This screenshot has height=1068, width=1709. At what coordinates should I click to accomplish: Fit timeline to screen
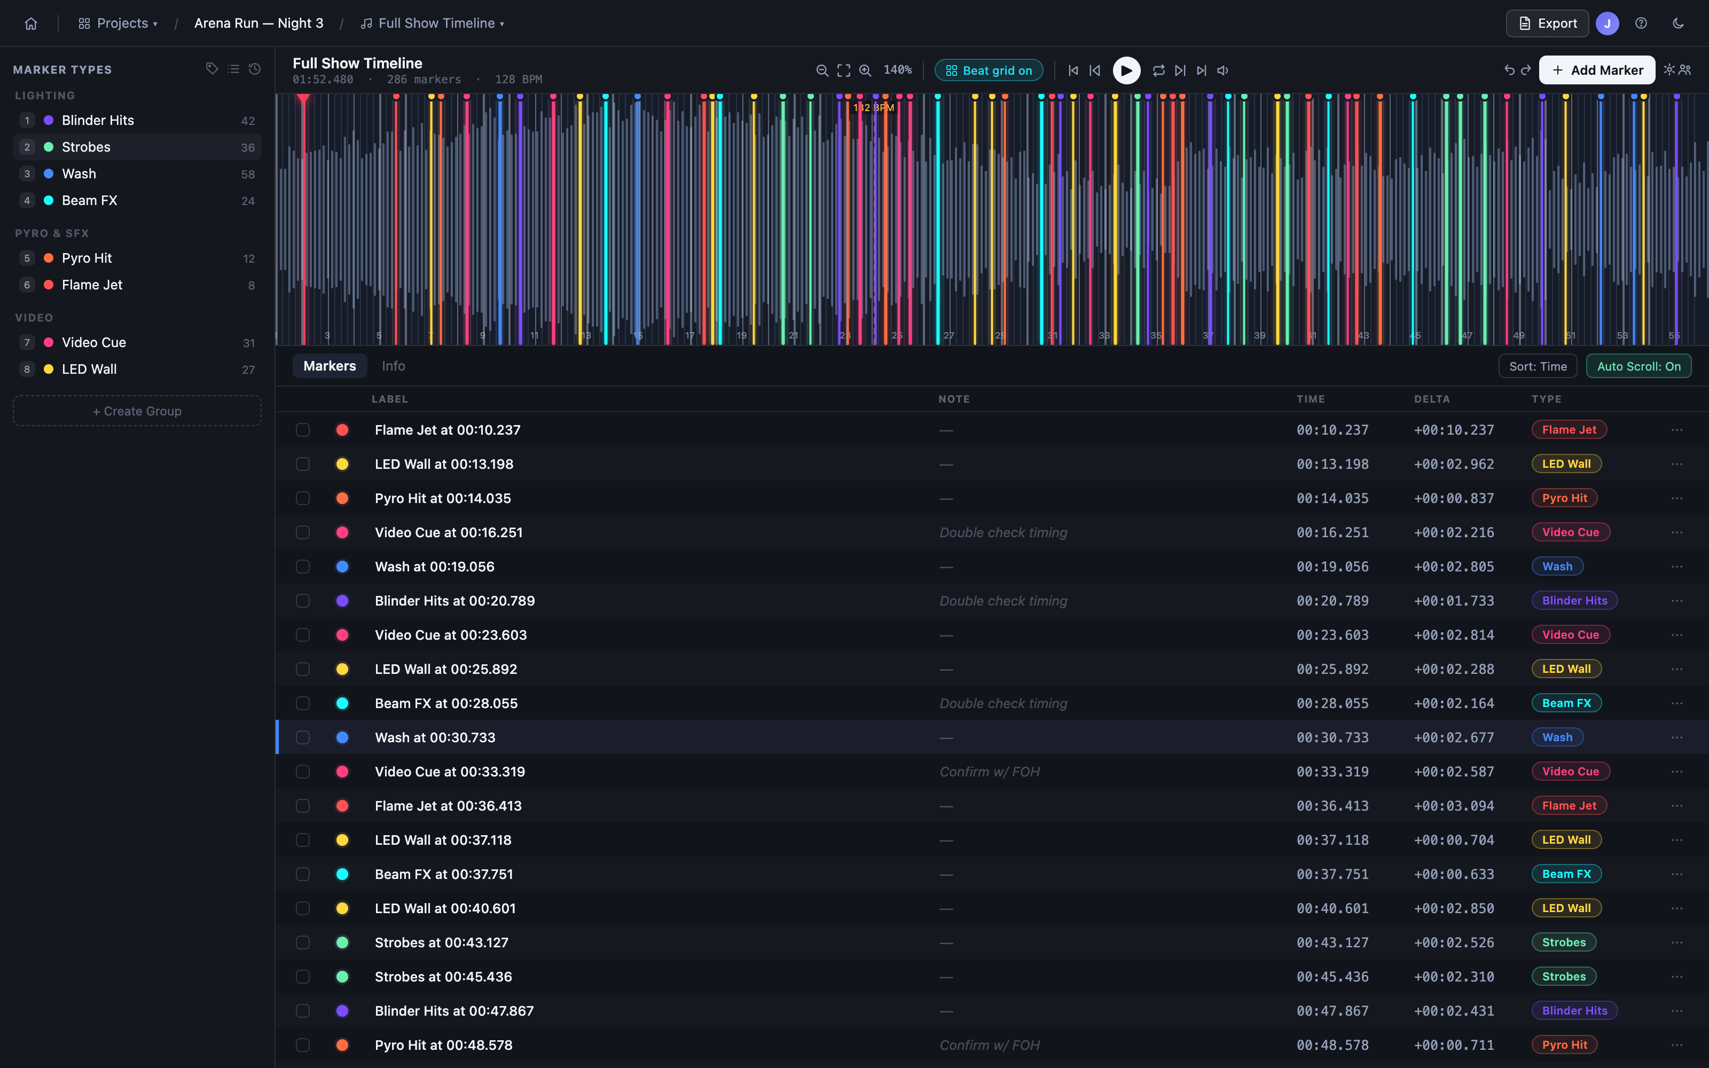point(844,70)
